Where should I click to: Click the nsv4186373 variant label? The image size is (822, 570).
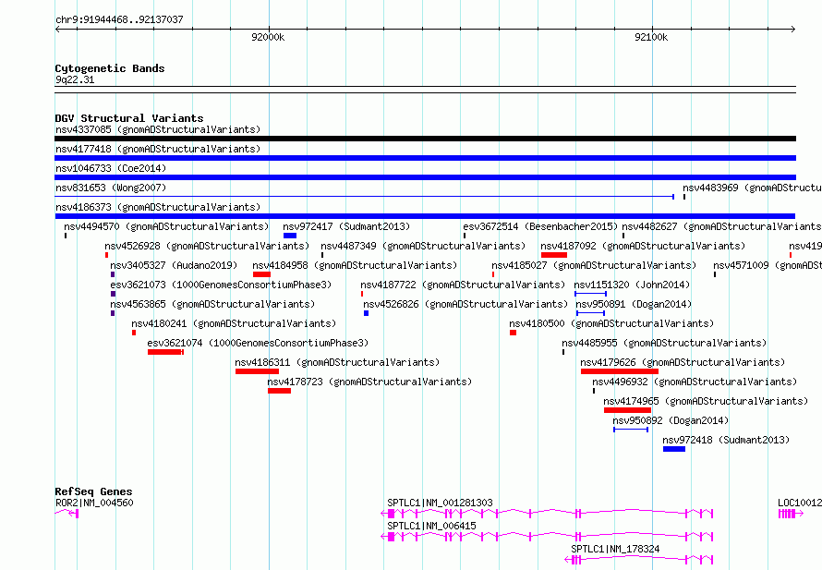click(x=158, y=207)
